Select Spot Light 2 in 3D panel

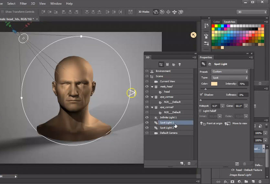point(167,128)
